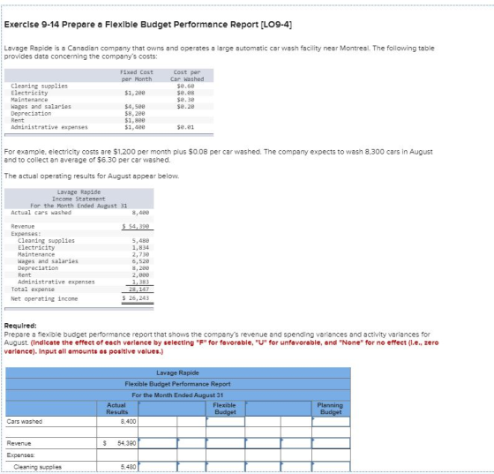Click the Electricity fixed cost $1,200
The width and height of the screenshot is (494, 474).
click(x=135, y=93)
